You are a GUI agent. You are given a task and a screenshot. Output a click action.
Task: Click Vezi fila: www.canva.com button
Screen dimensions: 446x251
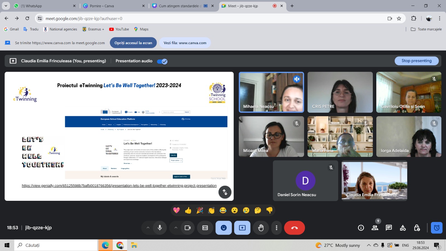tap(185, 43)
